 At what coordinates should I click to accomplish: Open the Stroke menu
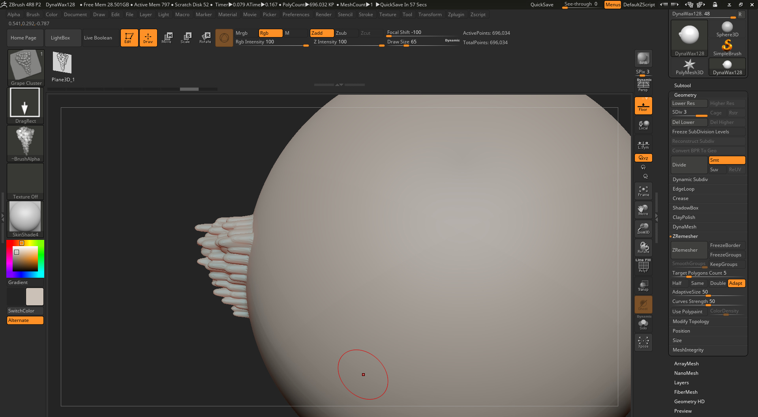[366, 15]
